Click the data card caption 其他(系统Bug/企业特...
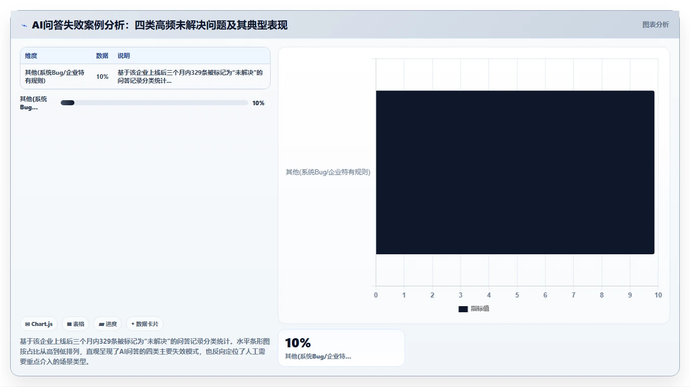Image resolution: width=690 pixels, height=387 pixels. tap(318, 356)
